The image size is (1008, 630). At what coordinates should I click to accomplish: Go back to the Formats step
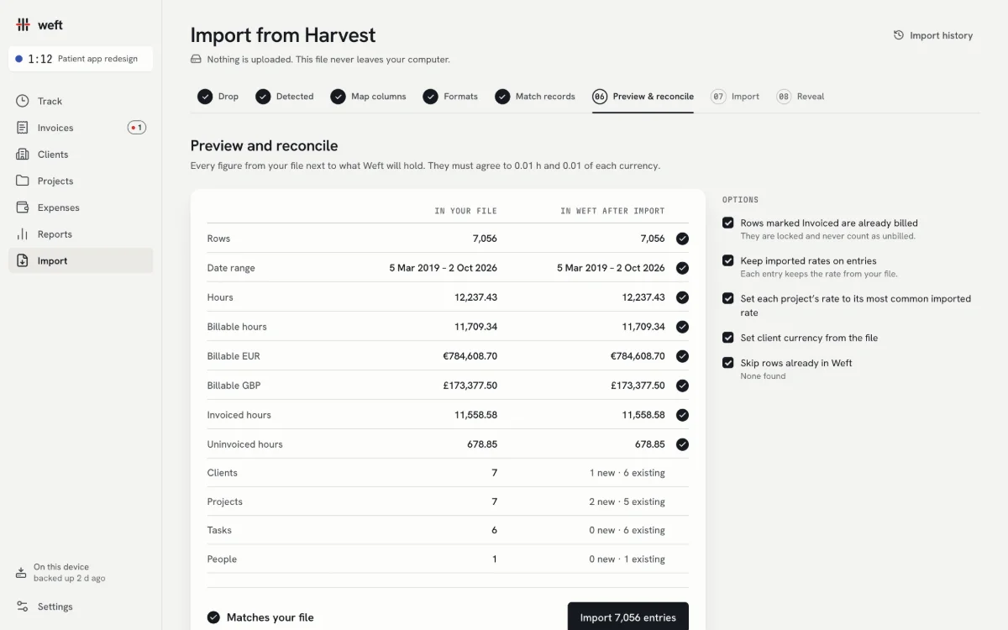coord(450,97)
